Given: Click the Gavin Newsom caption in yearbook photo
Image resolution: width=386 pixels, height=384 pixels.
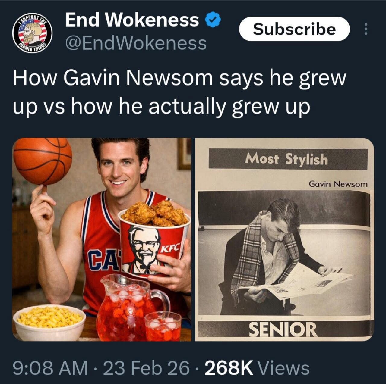Looking at the screenshot, I should point(338,184).
